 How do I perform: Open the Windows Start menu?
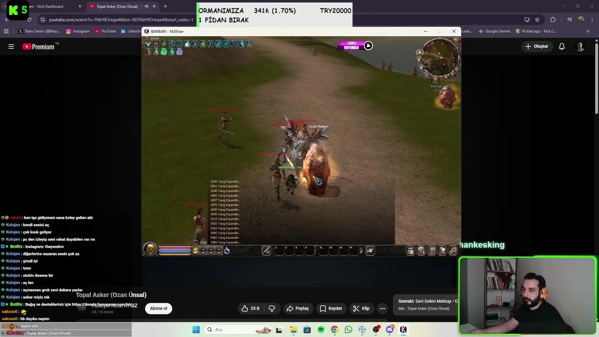(x=196, y=330)
